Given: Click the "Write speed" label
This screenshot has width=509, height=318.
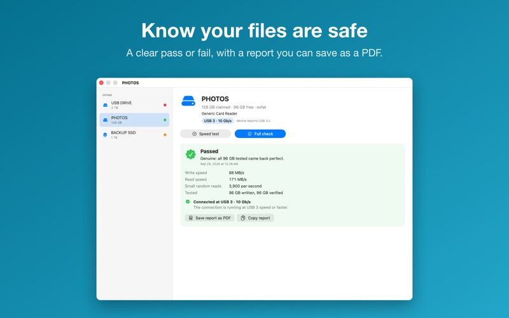Looking at the screenshot, I should 196,172.
